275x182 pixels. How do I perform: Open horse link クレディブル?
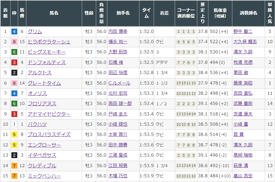pyautogui.click(x=42, y=166)
